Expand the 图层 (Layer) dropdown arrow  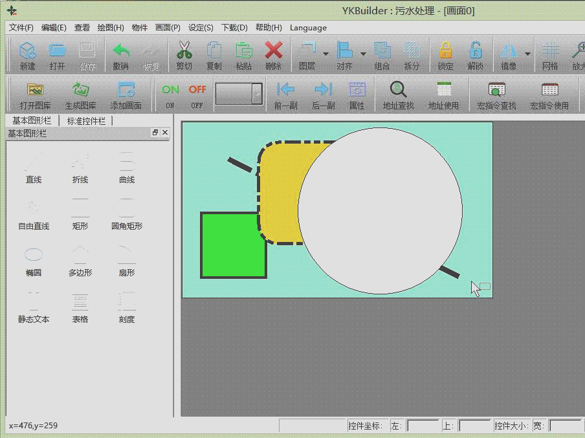click(x=326, y=54)
